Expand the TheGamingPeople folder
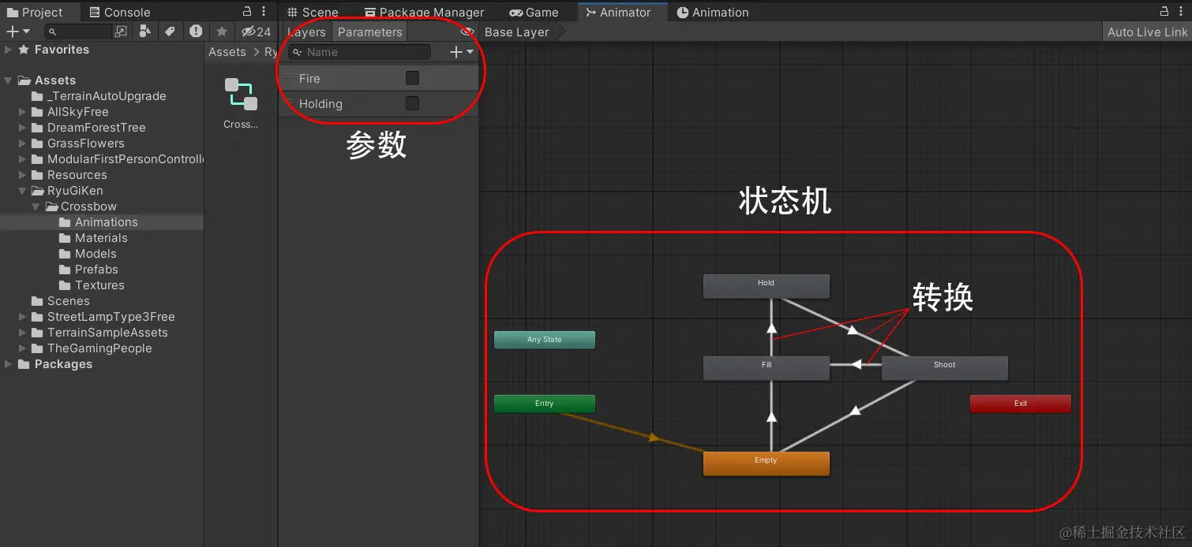This screenshot has height=547, width=1192. tap(23, 348)
